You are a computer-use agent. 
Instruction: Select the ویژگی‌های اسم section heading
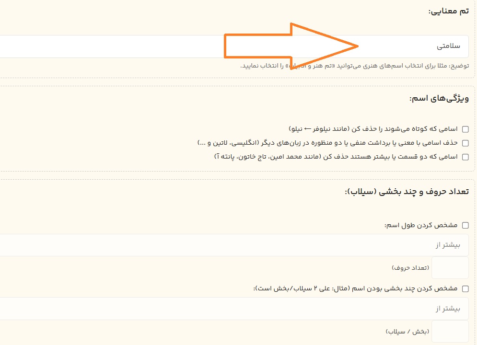[x=439, y=98]
